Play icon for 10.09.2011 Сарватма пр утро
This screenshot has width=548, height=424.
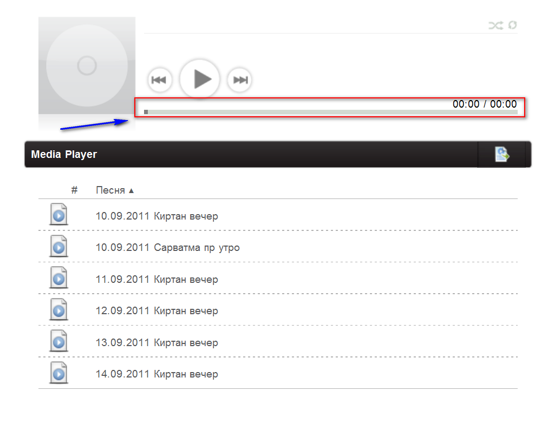[x=58, y=246]
